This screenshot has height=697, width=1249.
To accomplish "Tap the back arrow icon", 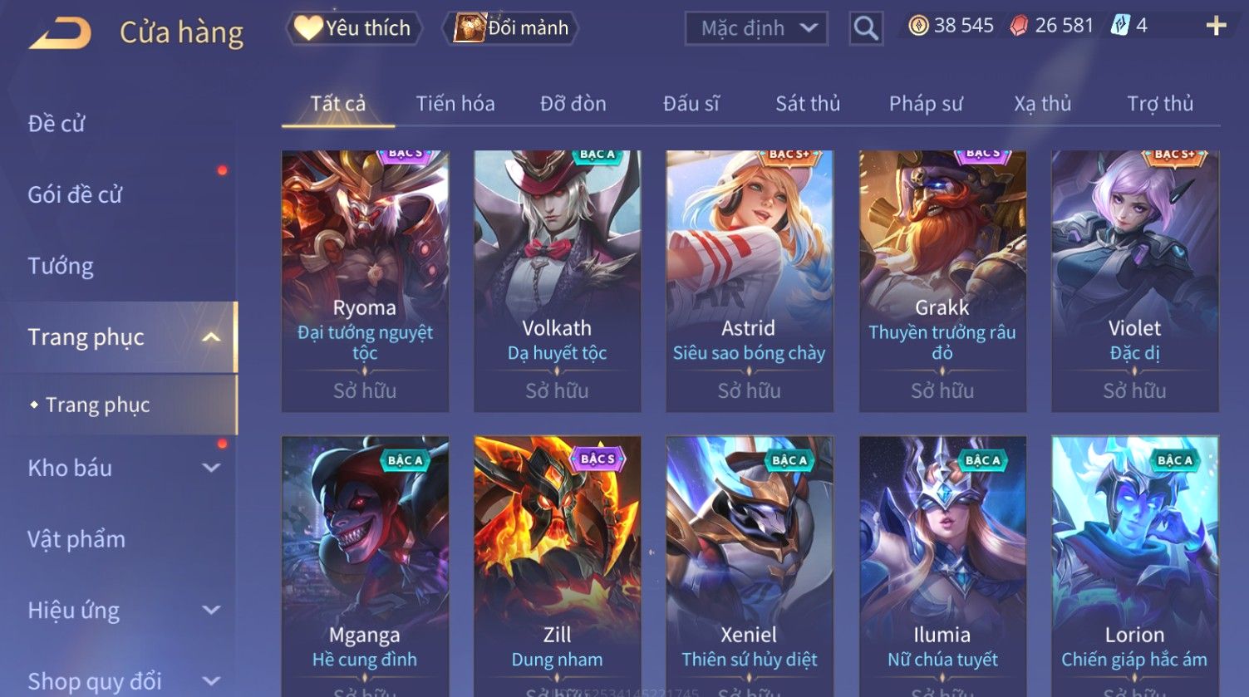I will click(60, 33).
